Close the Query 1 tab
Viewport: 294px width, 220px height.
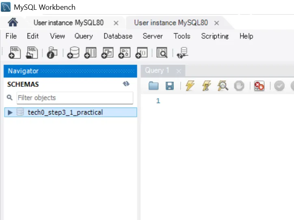coord(179,71)
